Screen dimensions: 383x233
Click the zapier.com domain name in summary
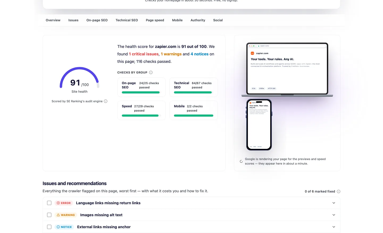[x=166, y=47]
